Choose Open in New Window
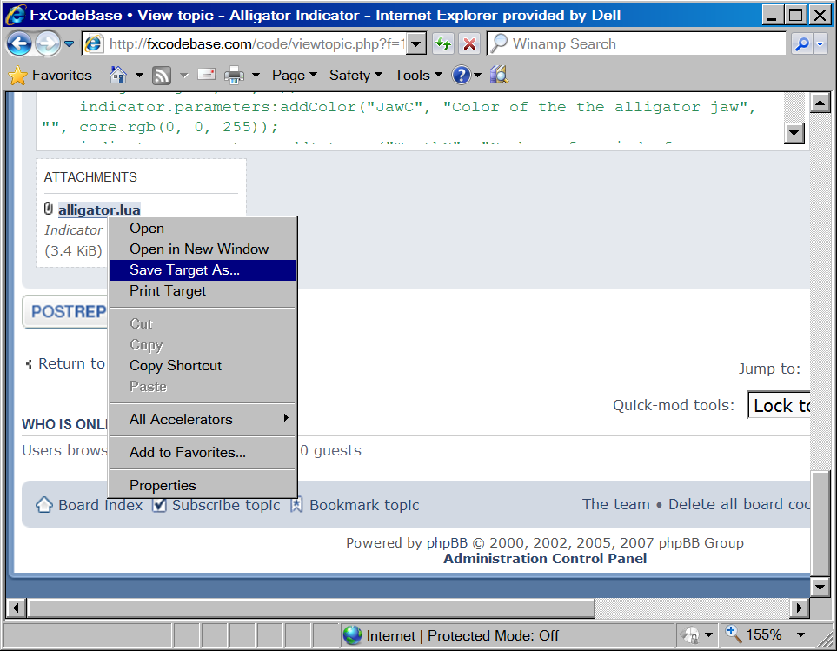The image size is (837, 651). (x=203, y=249)
